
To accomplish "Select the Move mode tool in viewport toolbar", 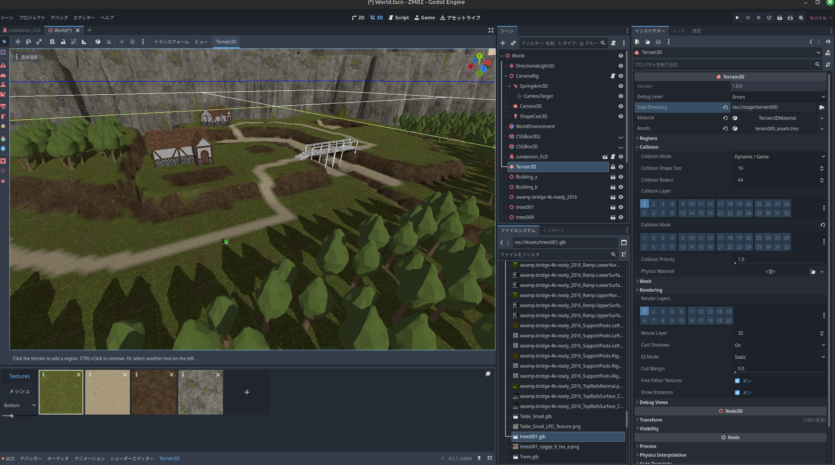I will 18,42.
